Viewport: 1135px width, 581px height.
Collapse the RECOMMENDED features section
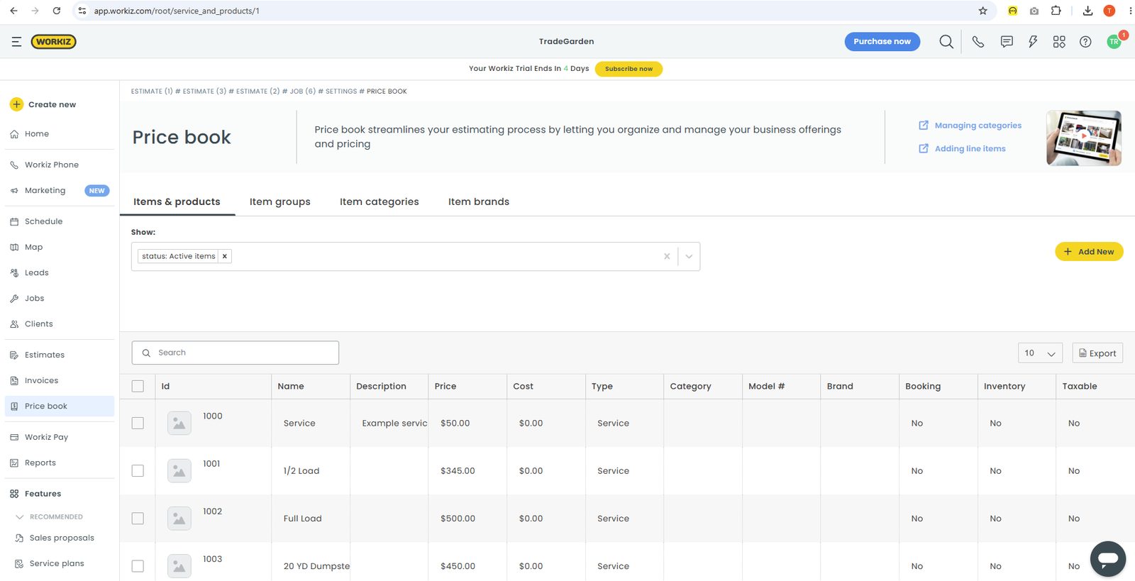20,517
